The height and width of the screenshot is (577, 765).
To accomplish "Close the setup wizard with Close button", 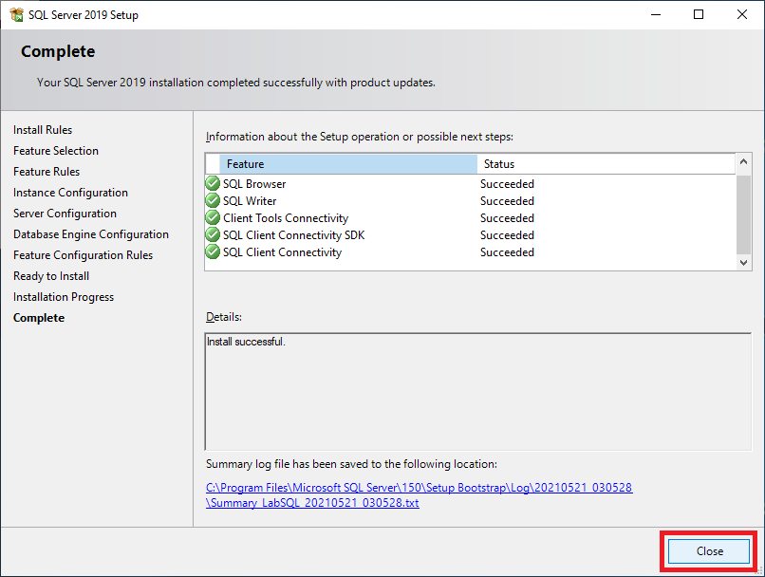I will tap(709, 551).
